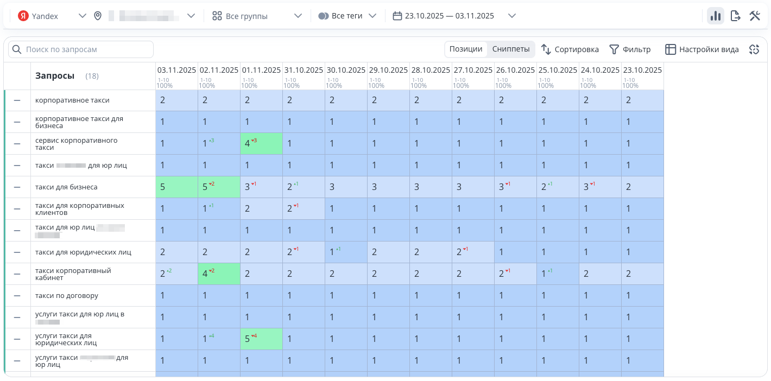Open the bar chart view icon
The image size is (771, 381).
tap(715, 16)
